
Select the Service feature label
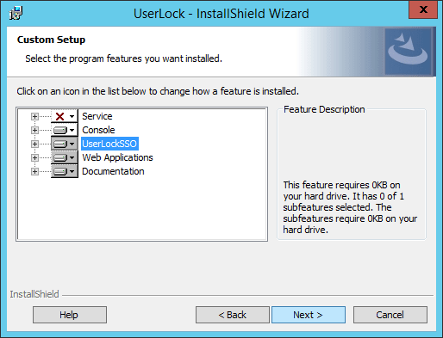pyautogui.click(x=97, y=116)
